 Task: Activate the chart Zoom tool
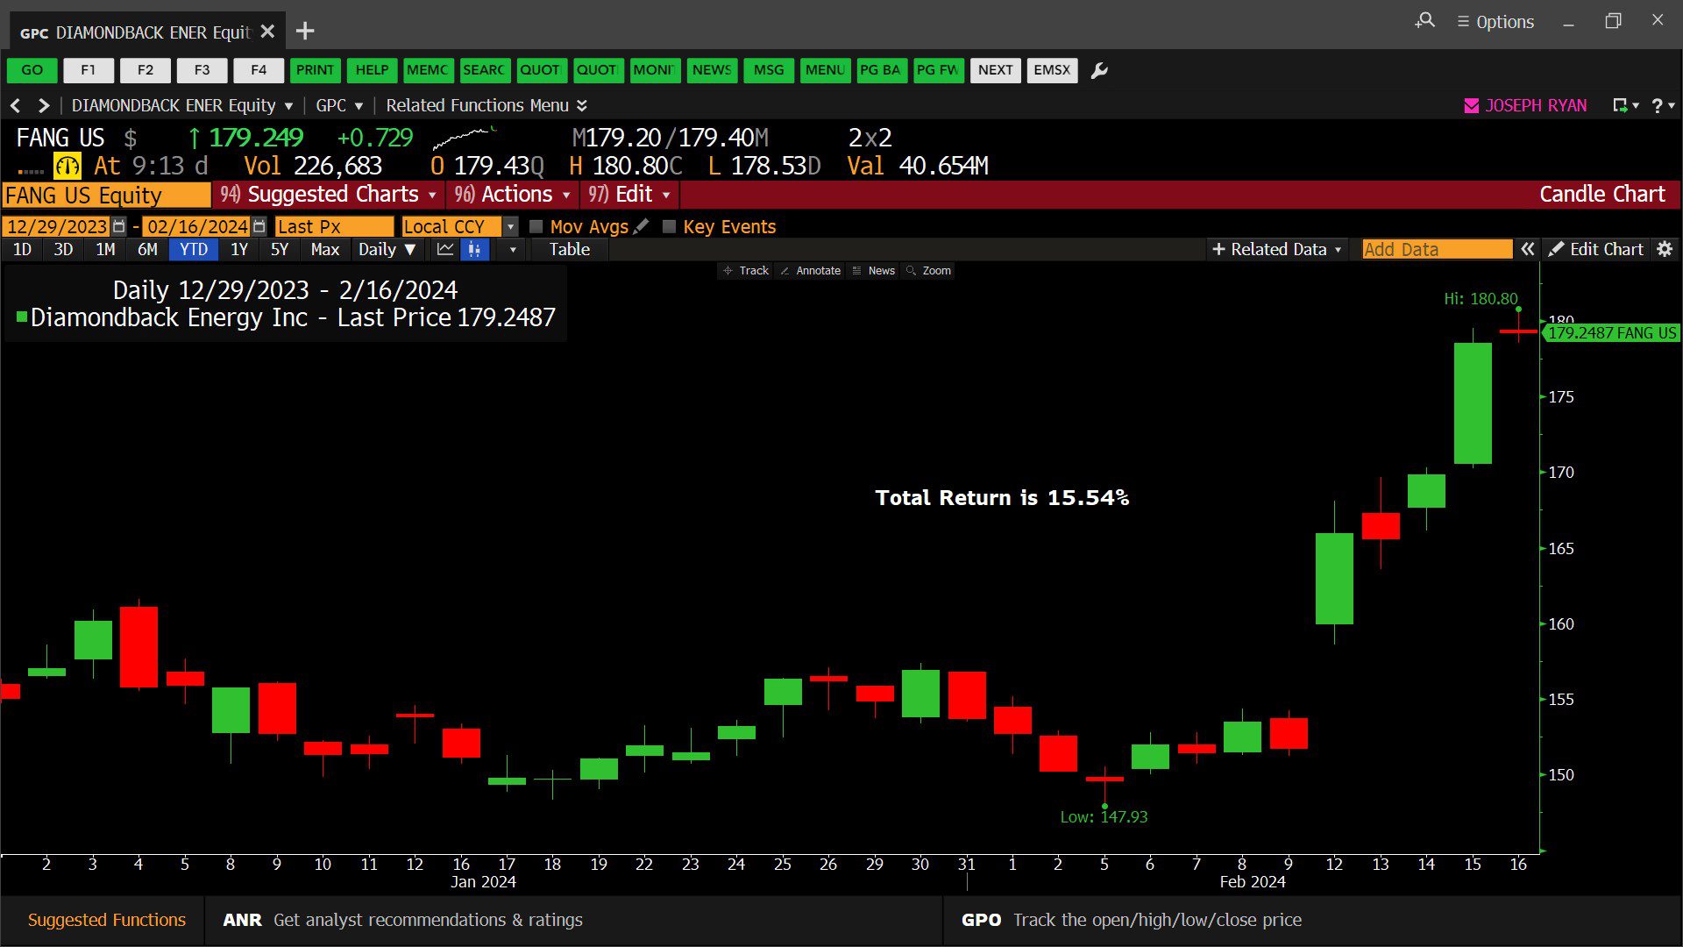click(x=928, y=271)
